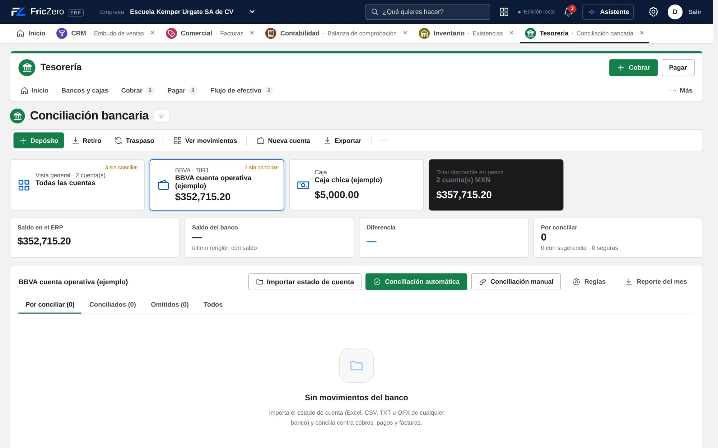
Task: Select the BBVA cuenta operativa card
Action: pyautogui.click(x=217, y=185)
